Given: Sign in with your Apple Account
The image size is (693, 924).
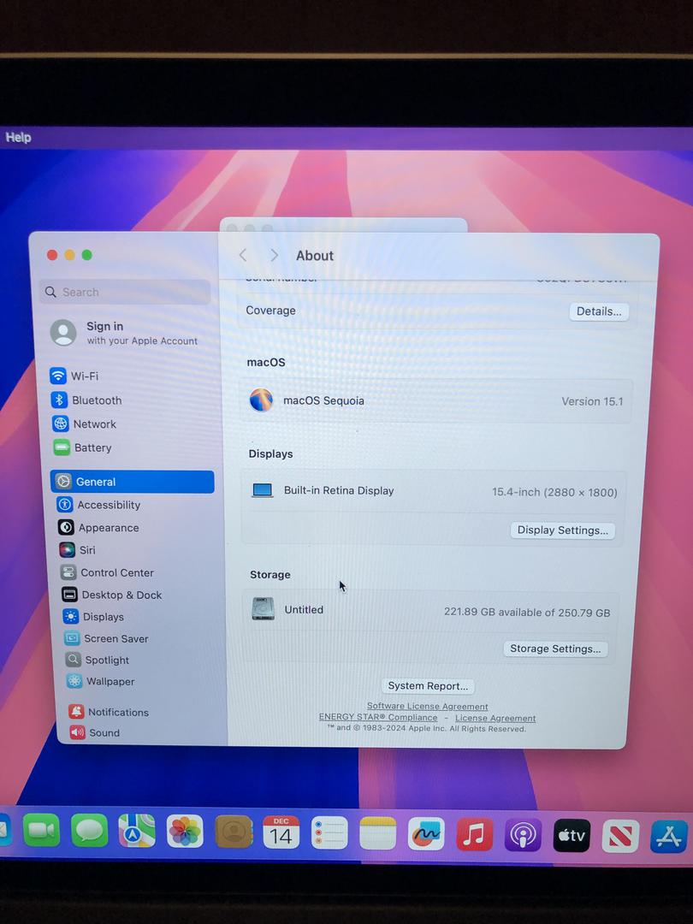Looking at the screenshot, I should coord(125,333).
